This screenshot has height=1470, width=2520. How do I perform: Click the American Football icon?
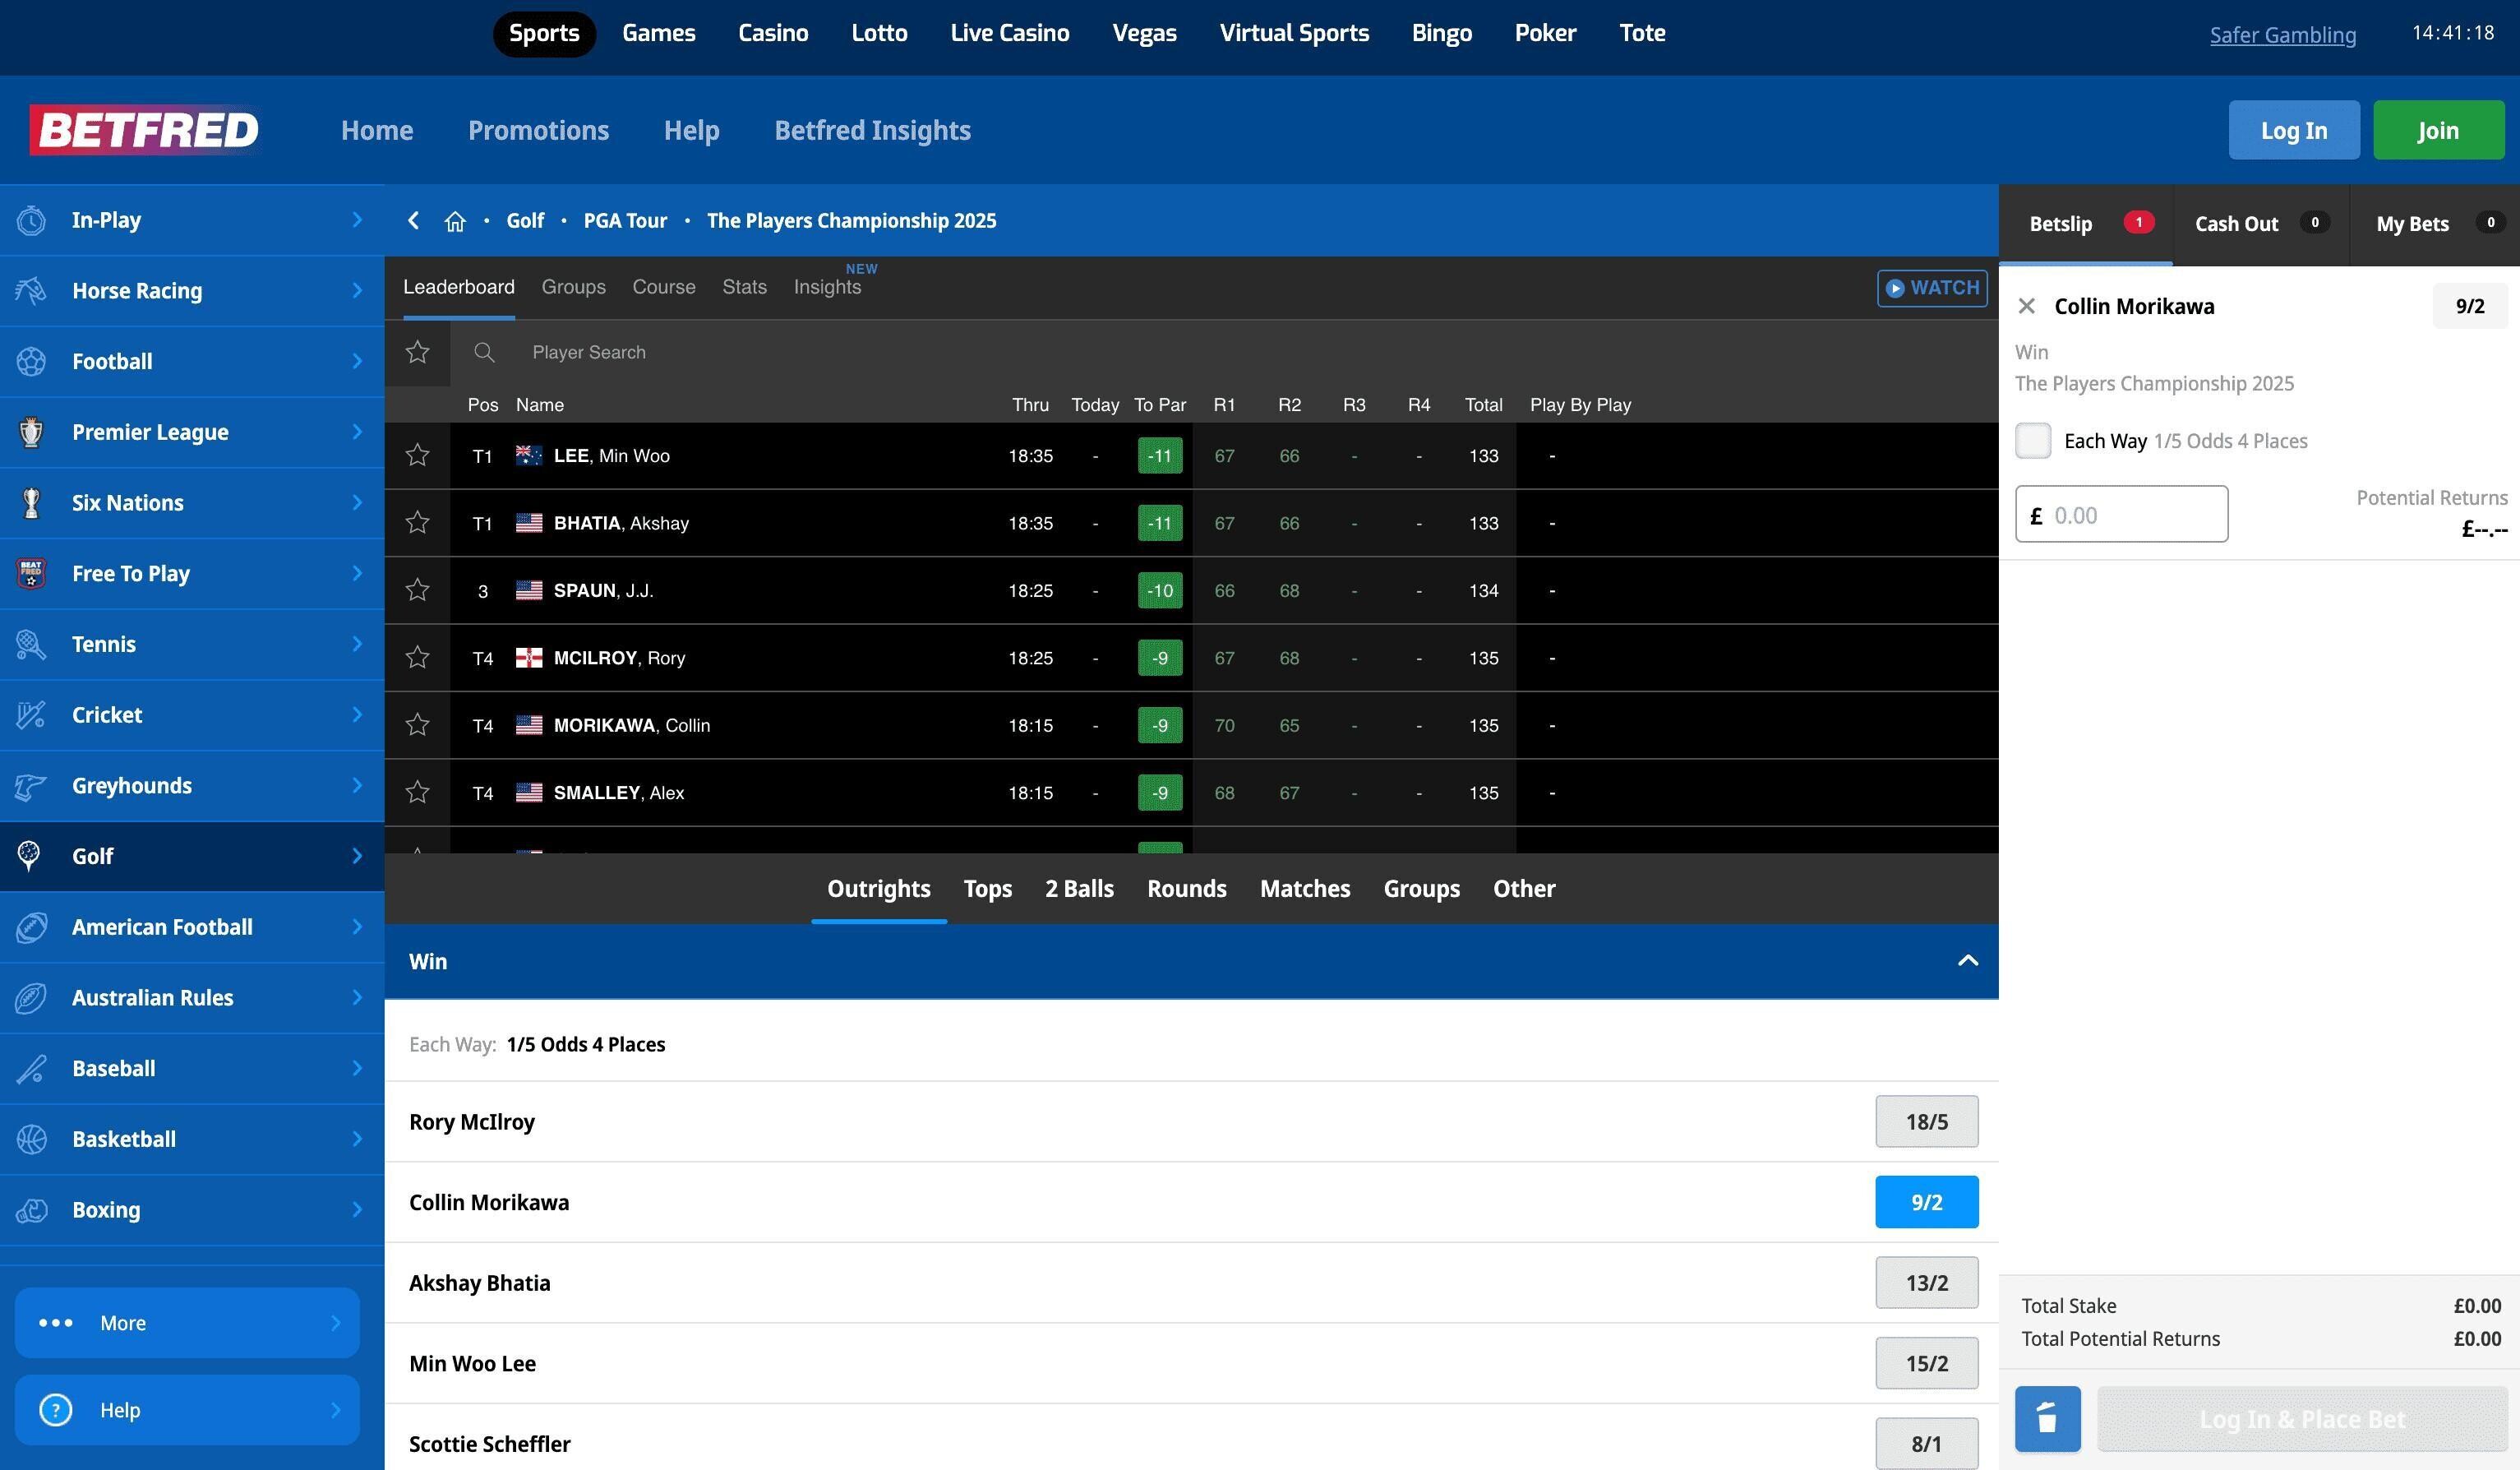31,927
